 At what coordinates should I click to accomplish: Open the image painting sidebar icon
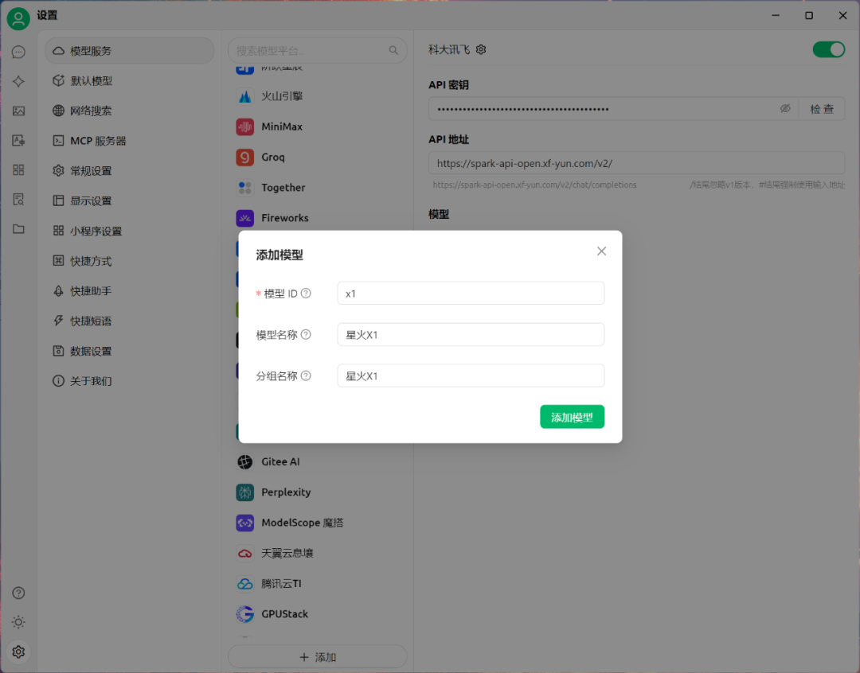18,111
